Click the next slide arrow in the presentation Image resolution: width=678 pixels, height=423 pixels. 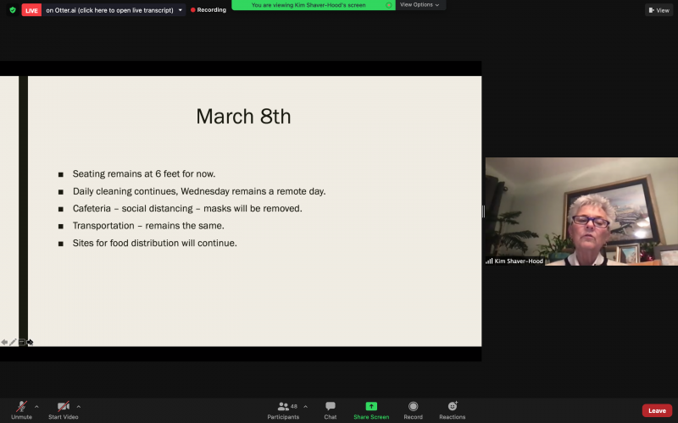pyautogui.click(x=30, y=343)
